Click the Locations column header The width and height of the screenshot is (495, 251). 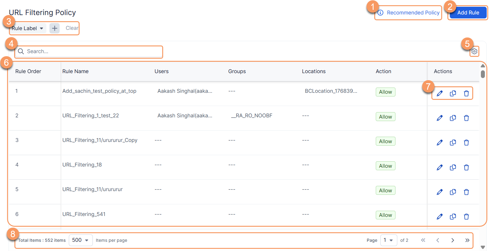(x=314, y=71)
